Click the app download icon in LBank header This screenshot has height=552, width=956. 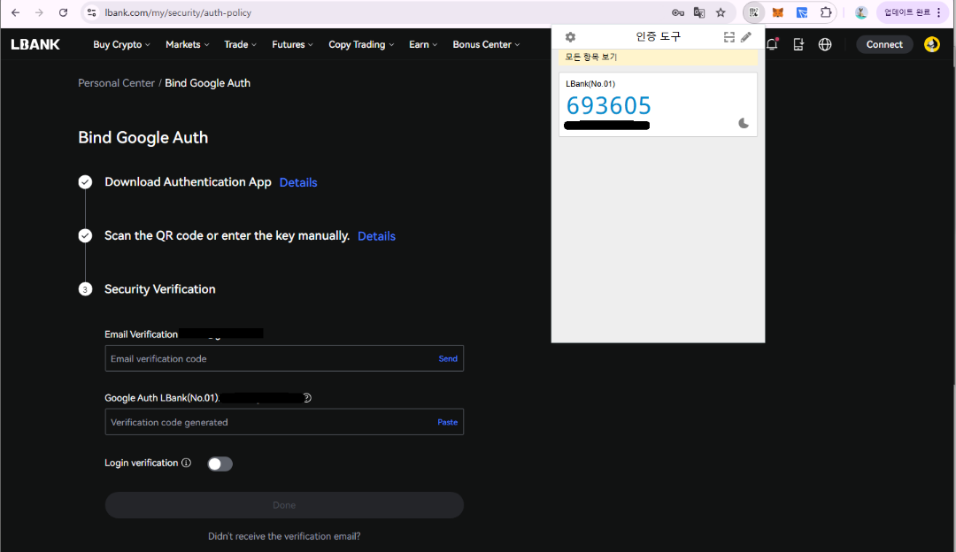[x=798, y=44]
